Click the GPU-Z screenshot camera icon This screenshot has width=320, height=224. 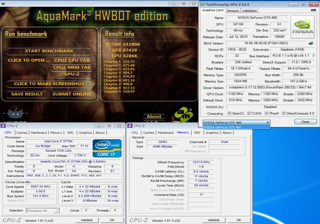click(313, 10)
